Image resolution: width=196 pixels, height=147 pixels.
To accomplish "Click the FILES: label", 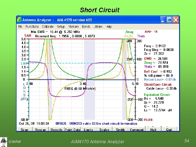I will [149, 120].
